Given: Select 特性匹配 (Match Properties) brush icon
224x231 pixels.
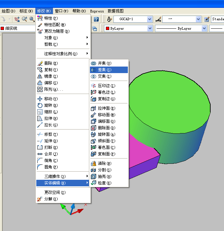Looking at the screenshot, I should pyautogui.click(x=40, y=25).
